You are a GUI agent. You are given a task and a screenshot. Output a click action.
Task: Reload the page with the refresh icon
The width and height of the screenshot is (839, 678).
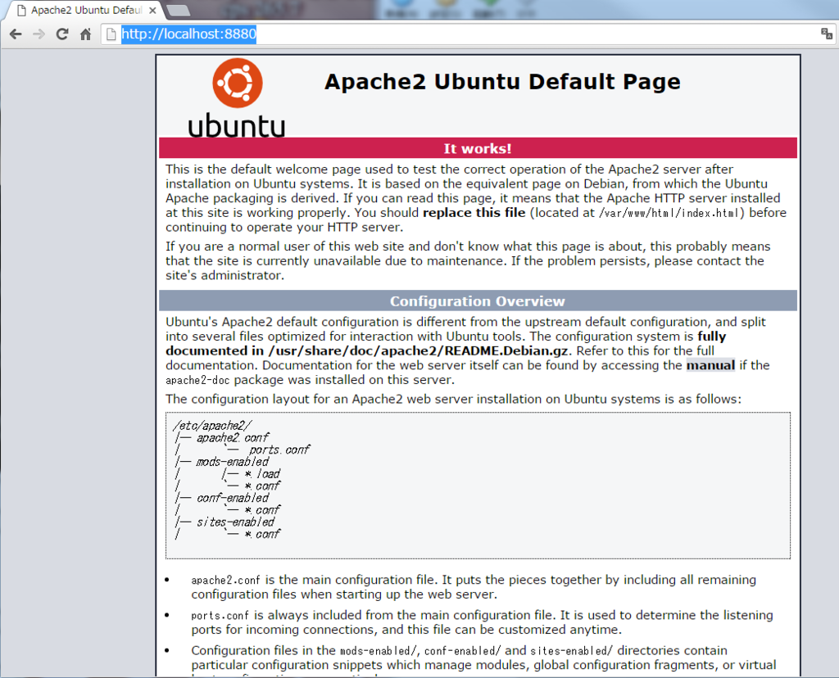62,34
